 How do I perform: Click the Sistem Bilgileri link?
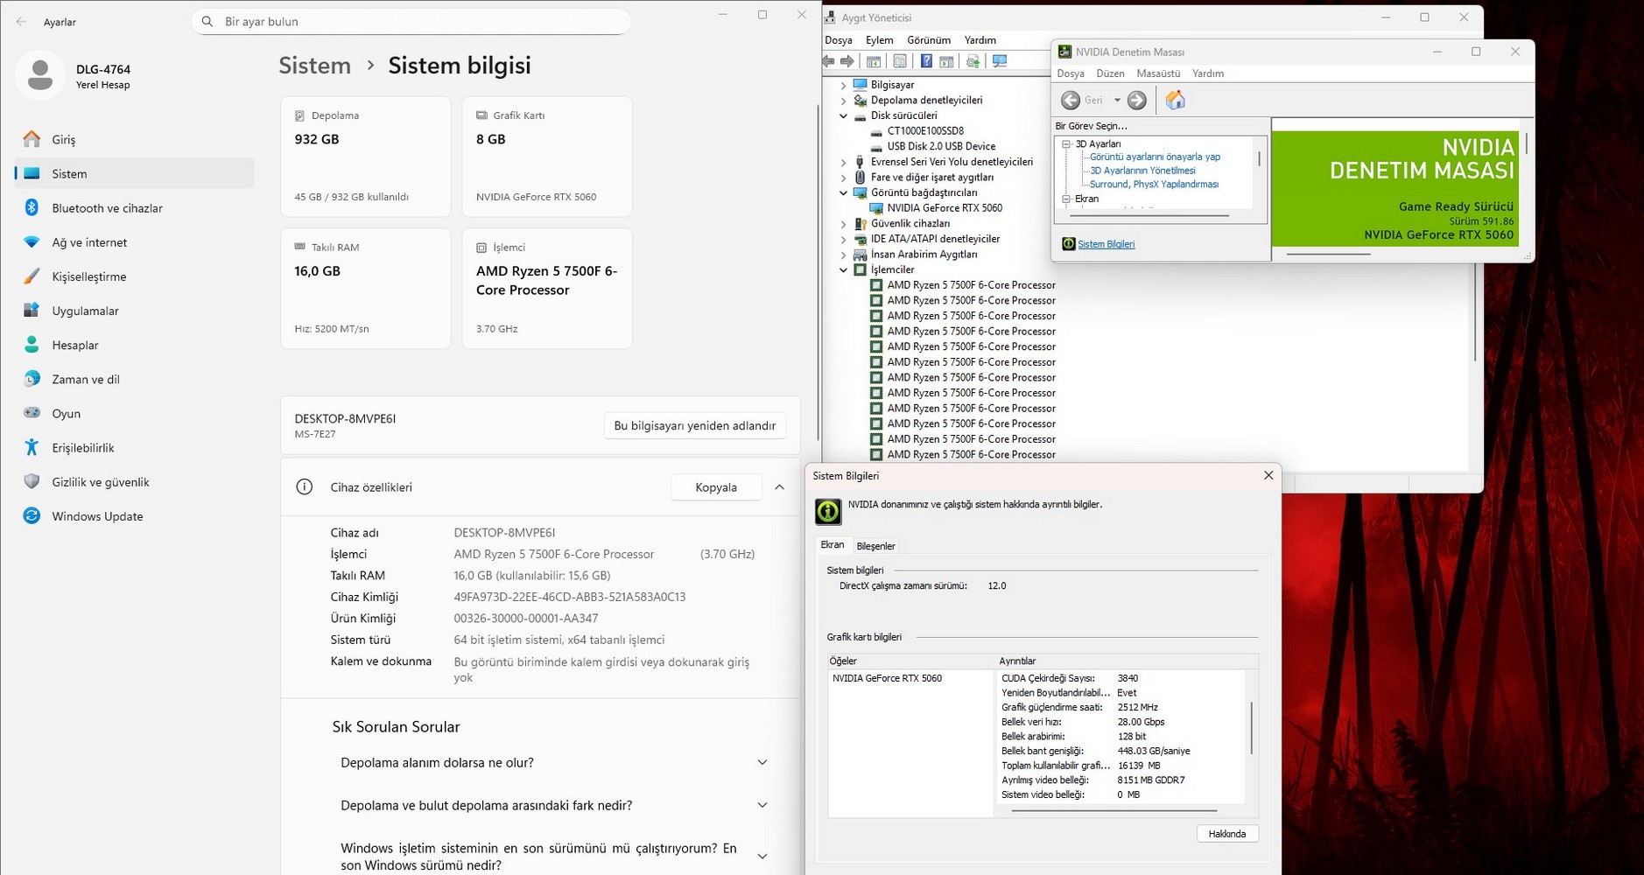[x=1106, y=244]
